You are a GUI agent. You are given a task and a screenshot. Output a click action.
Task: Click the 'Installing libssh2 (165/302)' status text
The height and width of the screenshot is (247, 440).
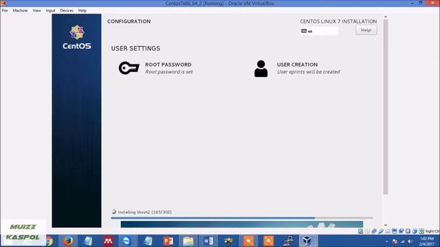coord(144,212)
